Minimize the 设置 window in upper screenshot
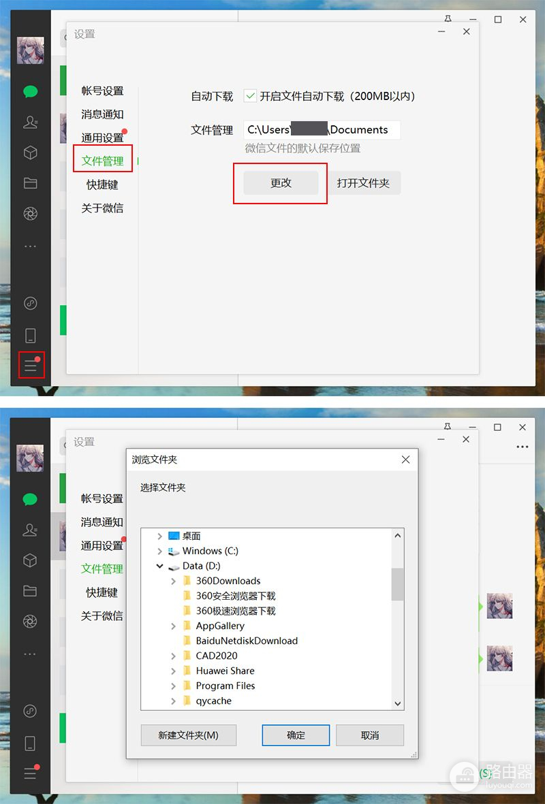545x804 pixels. coord(441,32)
